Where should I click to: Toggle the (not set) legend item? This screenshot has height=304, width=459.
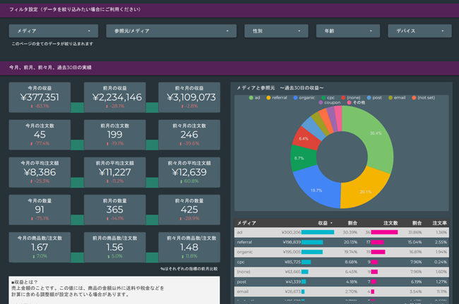pos(423,97)
